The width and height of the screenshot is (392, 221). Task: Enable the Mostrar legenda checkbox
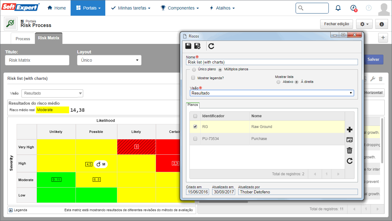click(193, 78)
